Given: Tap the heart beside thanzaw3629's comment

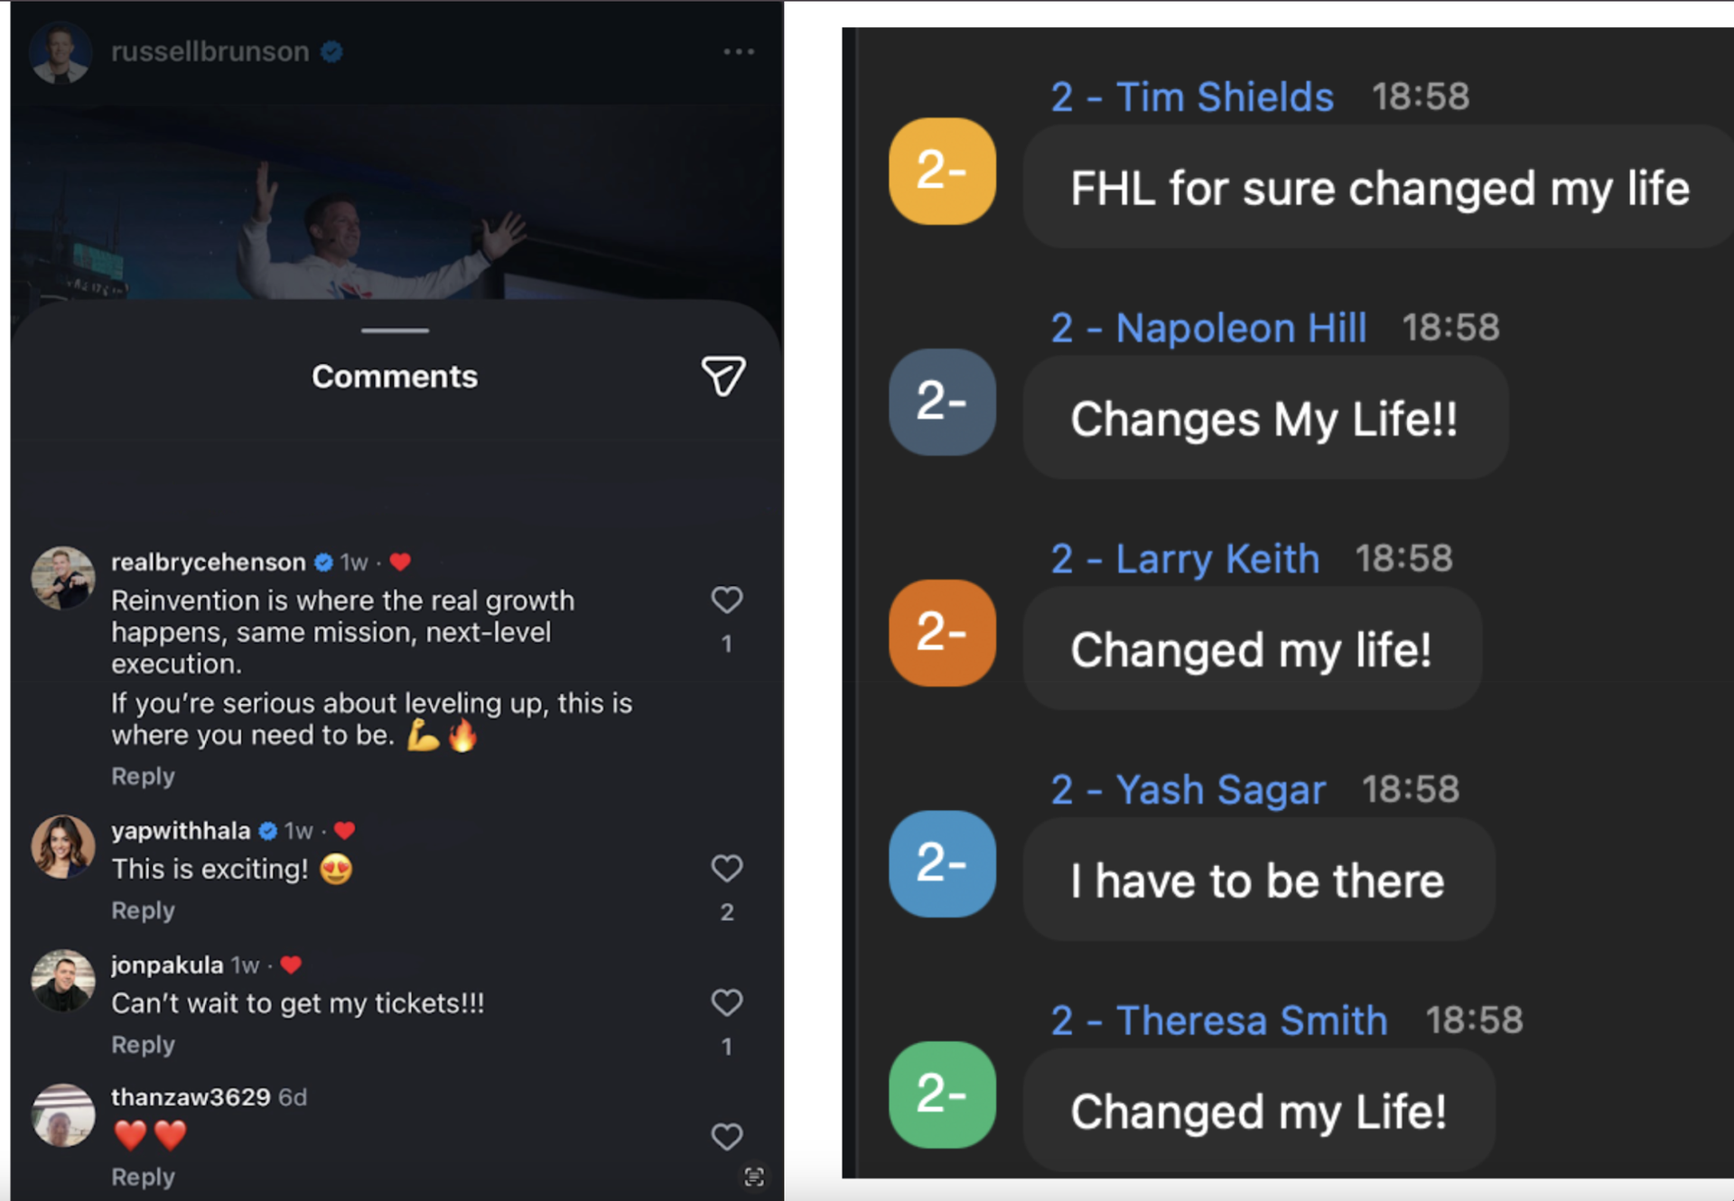Looking at the screenshot, I should (726, 1136).
